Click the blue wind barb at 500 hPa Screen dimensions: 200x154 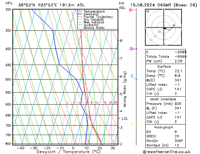134,77
